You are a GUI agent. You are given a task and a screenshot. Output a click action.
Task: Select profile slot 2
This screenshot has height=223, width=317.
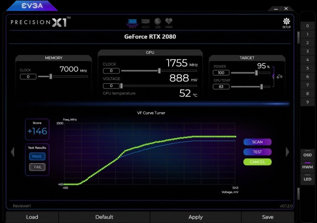click(x=307, y=43)
